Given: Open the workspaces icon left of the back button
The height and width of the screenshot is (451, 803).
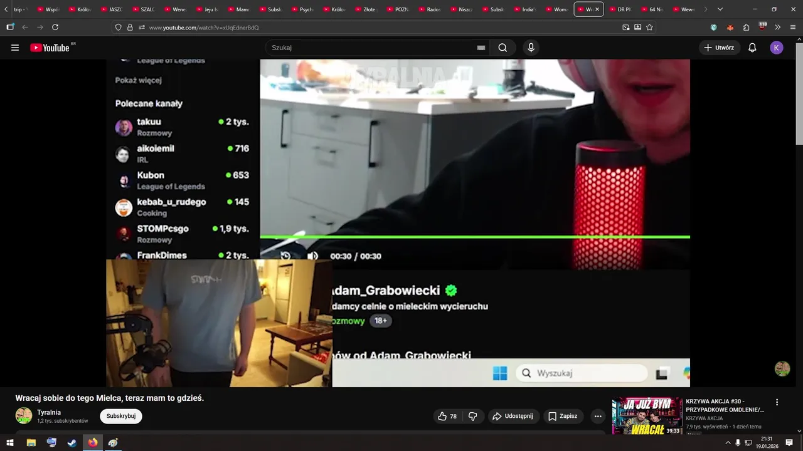Looking at the screenshot, I should click(10, 27).
